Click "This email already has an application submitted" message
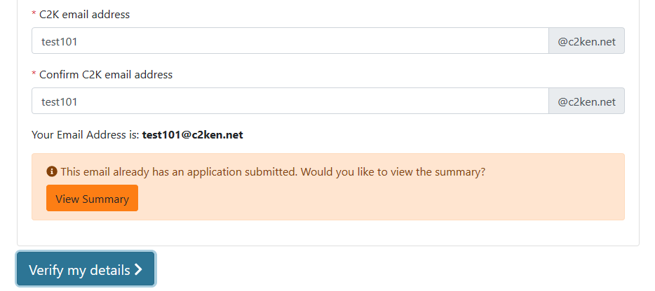 (179, 172)
